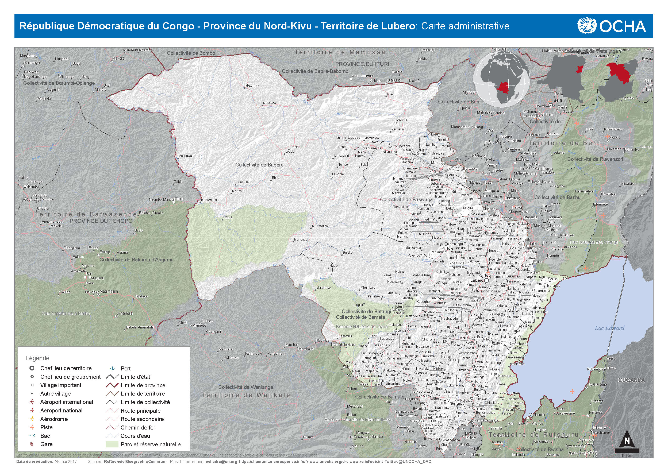Click the UN OCHA logo
The image size is (668, 472).
point(611,26)
